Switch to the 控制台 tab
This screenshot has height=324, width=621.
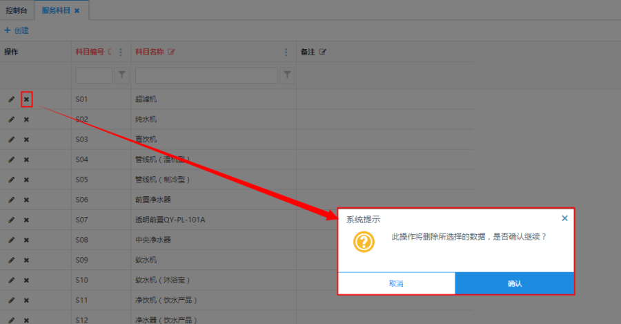coord(17,10)
